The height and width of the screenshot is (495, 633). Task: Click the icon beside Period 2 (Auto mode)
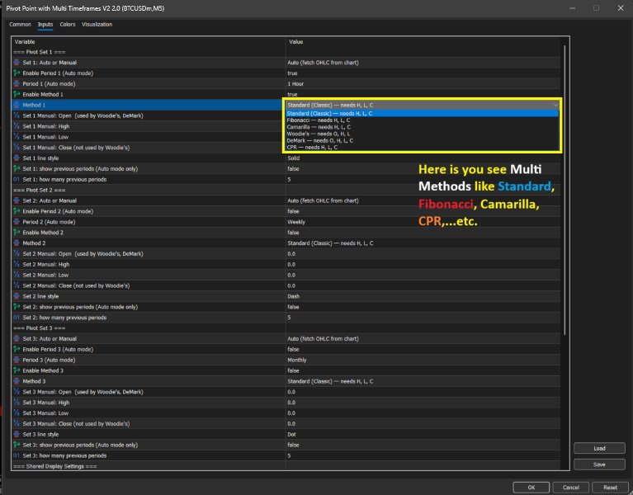[17, 222]
